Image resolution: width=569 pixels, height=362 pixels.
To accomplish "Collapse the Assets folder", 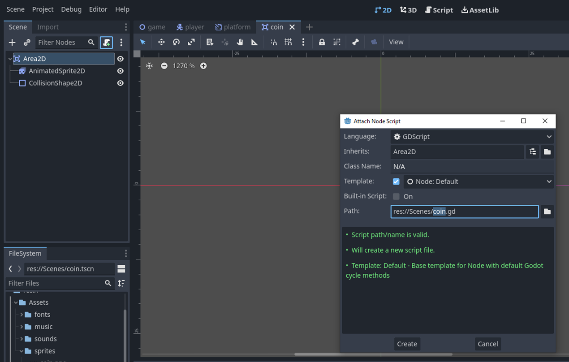I will coord(16,302).
